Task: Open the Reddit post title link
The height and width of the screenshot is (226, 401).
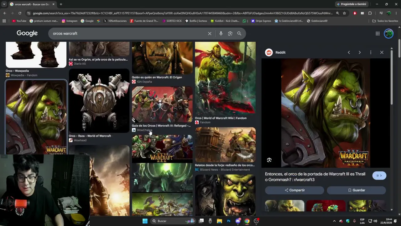Action: click(x=315, y=177)
